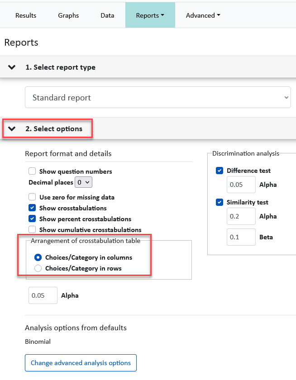Change the Decimal places dropdown value

83,182
